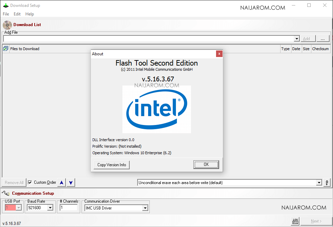Toggle the Custom Order checkbox
Image resolution: width=333 pixels, height=227 pixels.
tap(30, 182)
